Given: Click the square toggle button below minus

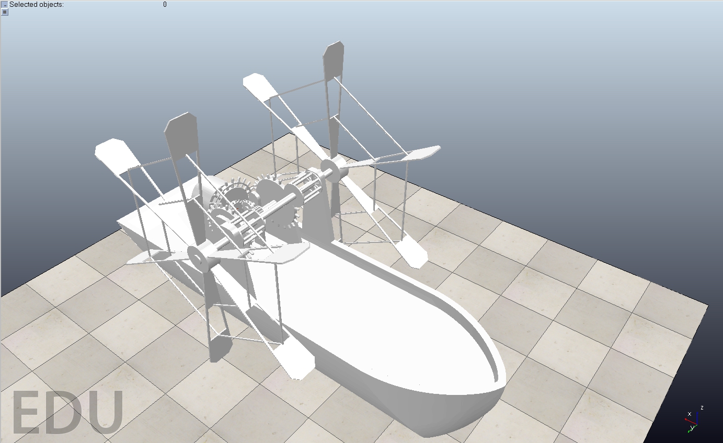Looking at the screenshot, I should coord(5,12).
